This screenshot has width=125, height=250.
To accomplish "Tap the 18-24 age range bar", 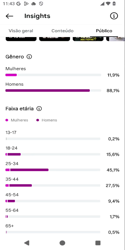I will point(53,154).
